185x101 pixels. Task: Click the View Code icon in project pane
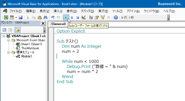[x=4, y=30]
